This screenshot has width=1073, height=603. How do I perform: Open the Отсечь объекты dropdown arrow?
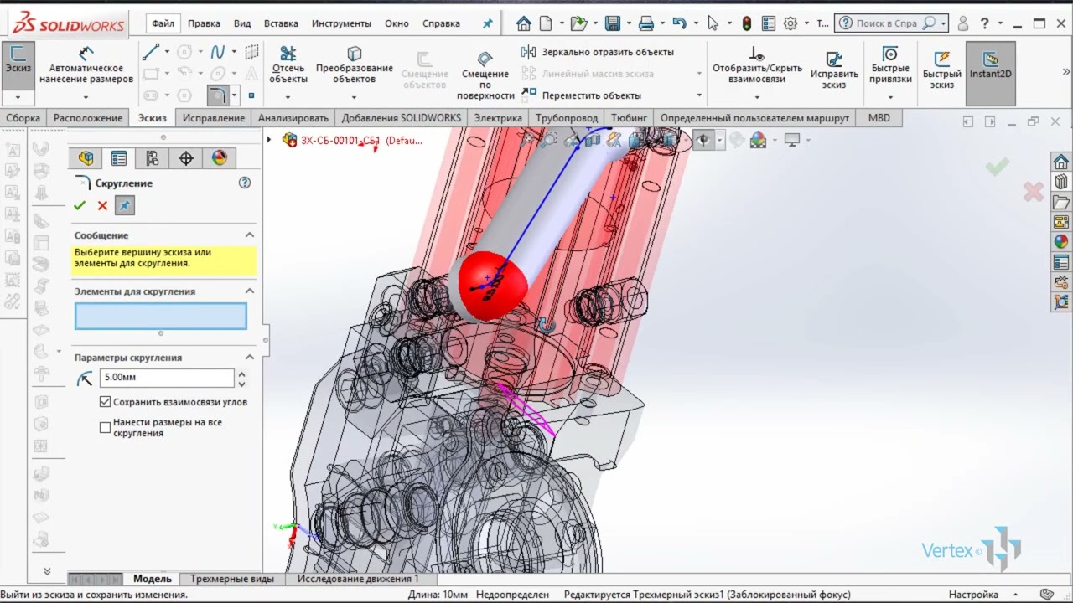[x=288, y=97]
